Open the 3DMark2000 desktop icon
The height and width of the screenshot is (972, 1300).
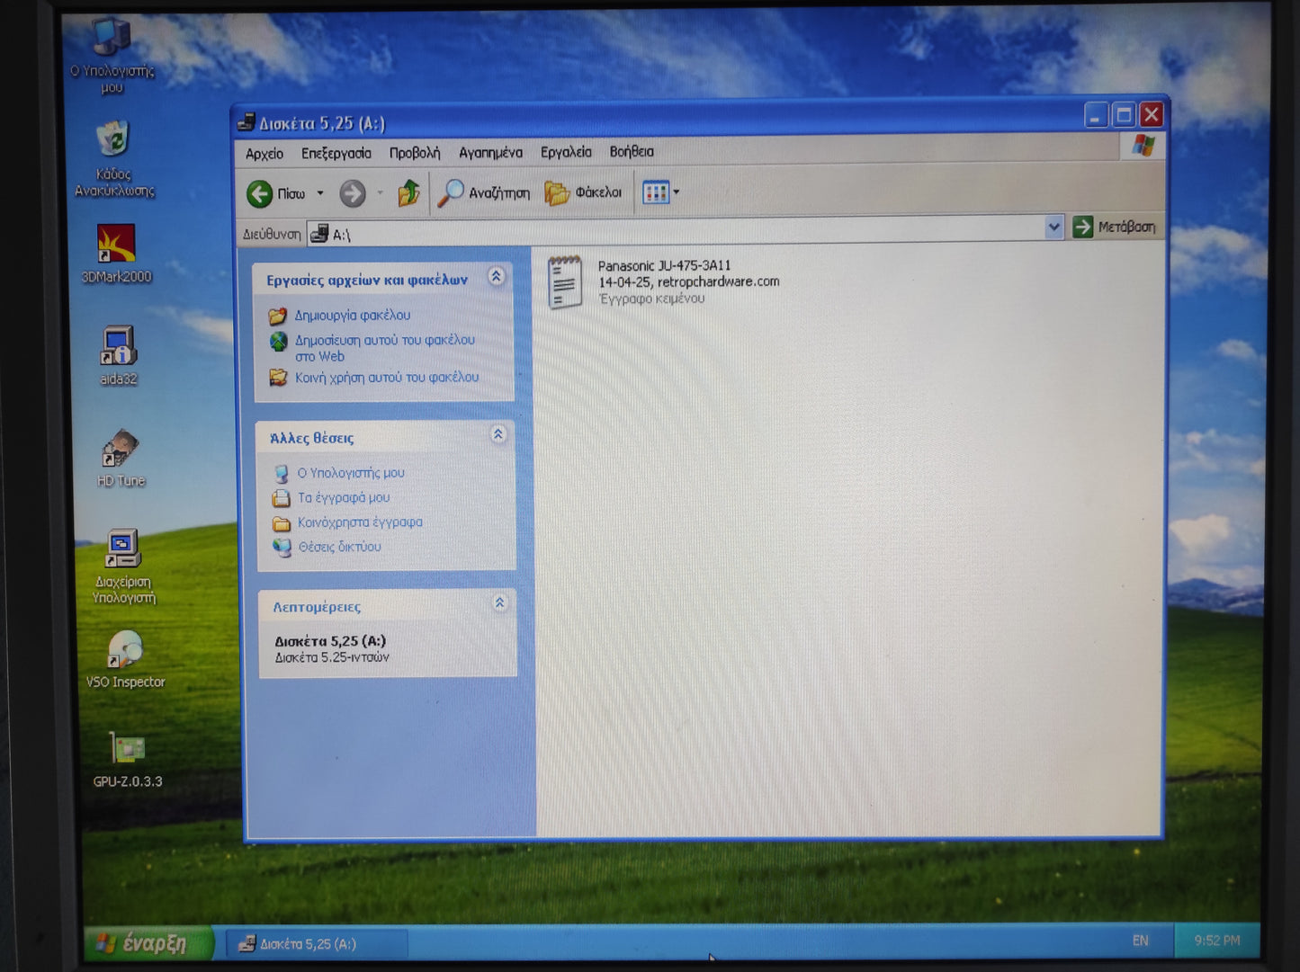point(116,245)
